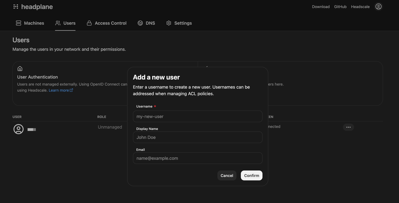Click the Machines server icon

[18, 23]
